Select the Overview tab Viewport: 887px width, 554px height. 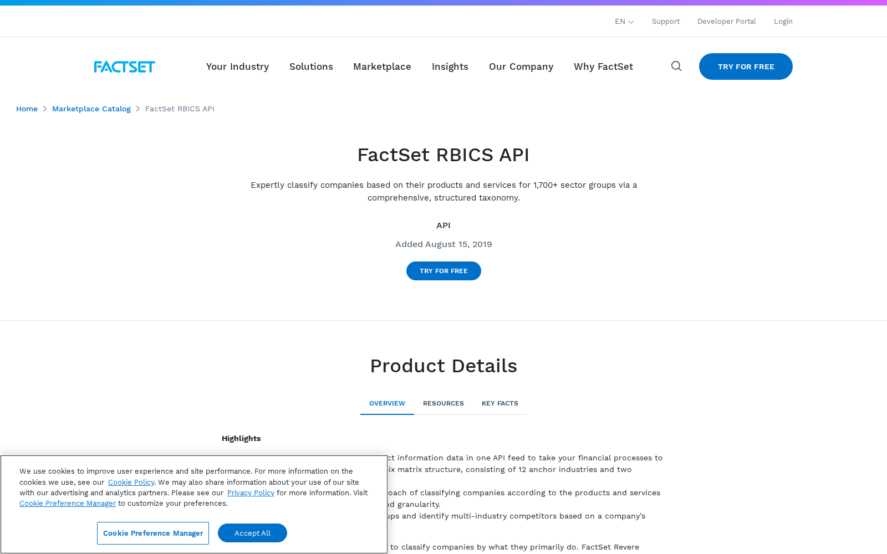coord(387,403)
